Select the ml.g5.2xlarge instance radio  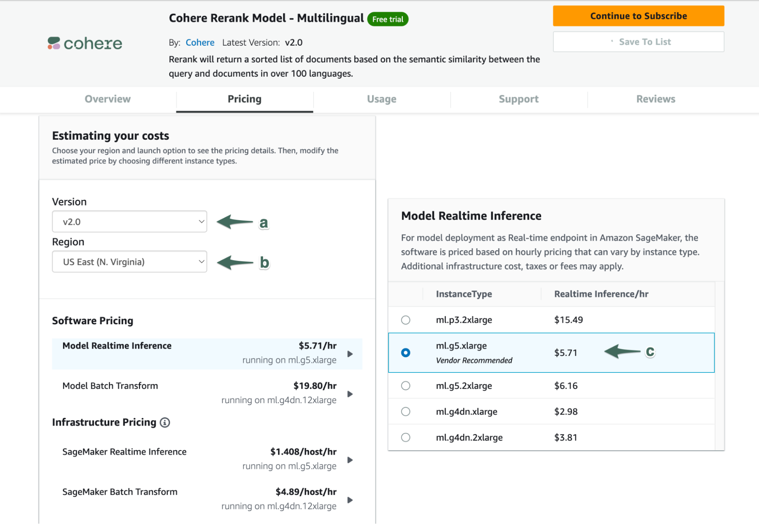click(406, 386)
